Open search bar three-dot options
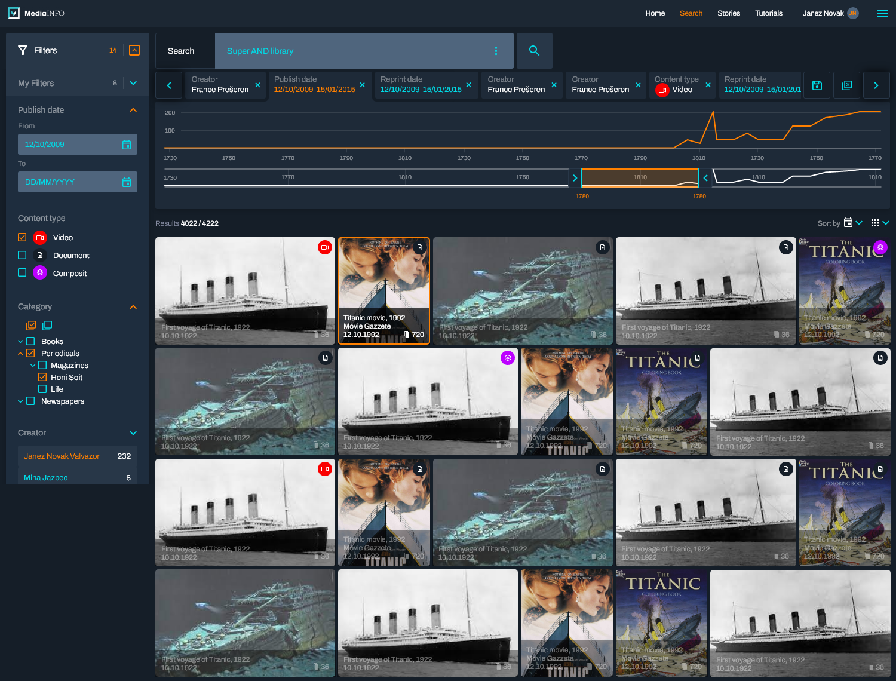Image resolution: width=896 pixels, height=681 pixels. (496, 51)
